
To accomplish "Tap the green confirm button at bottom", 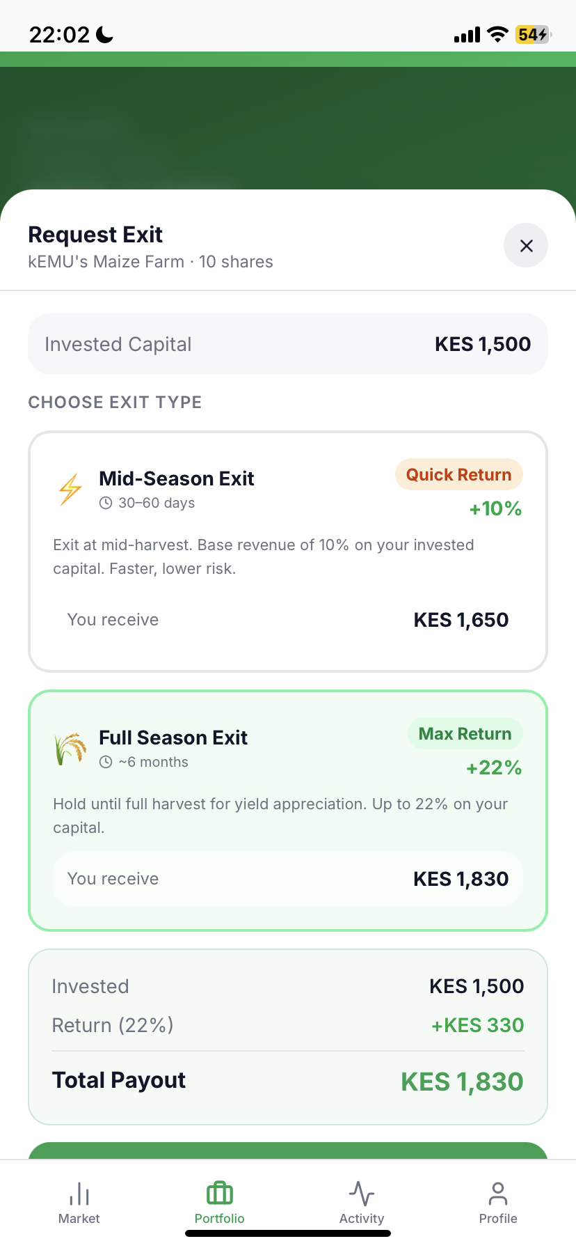I will 288,1150.
